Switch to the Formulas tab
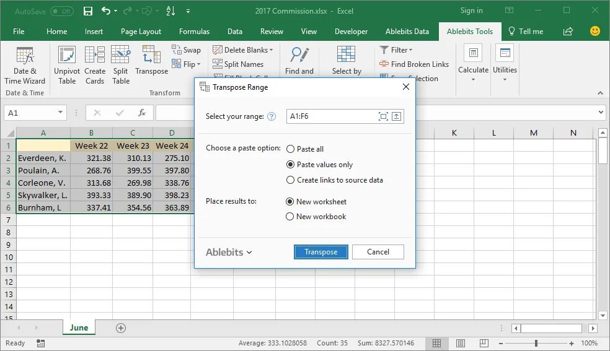The image size is (610, 351). (x=194, y=32)
